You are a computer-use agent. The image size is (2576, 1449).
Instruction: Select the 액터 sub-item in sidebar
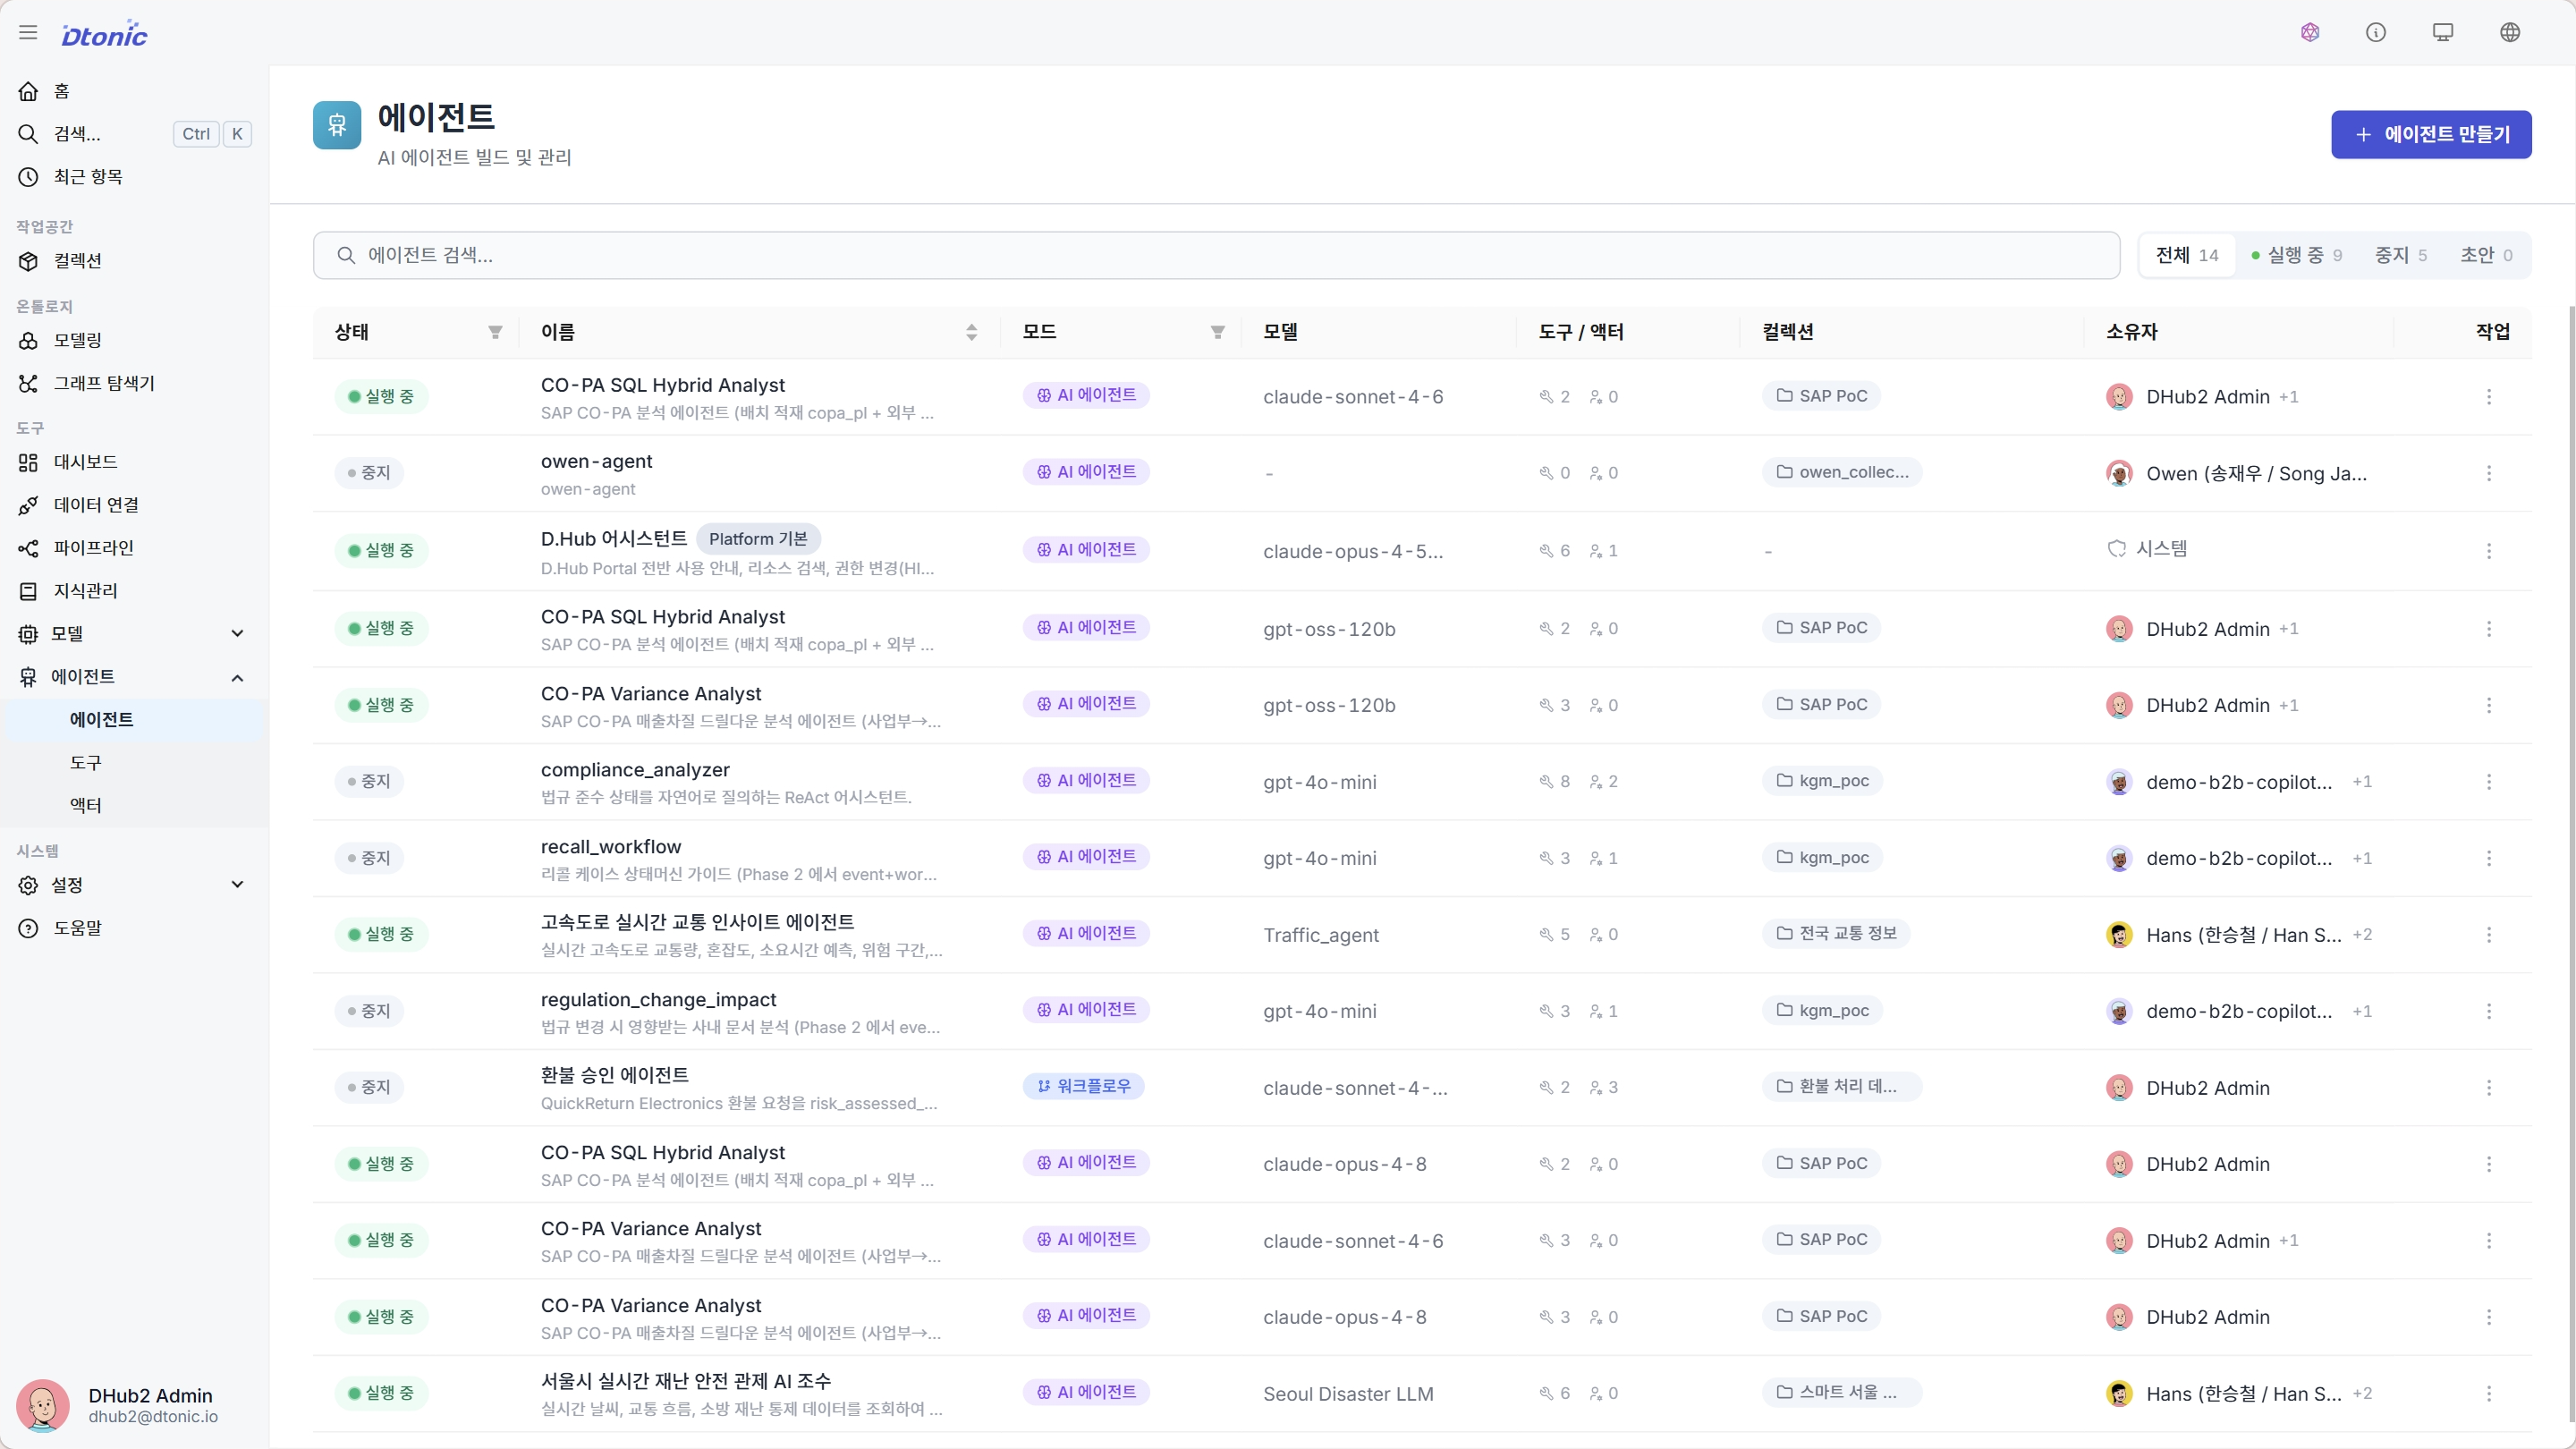click(x=134, y=806)
